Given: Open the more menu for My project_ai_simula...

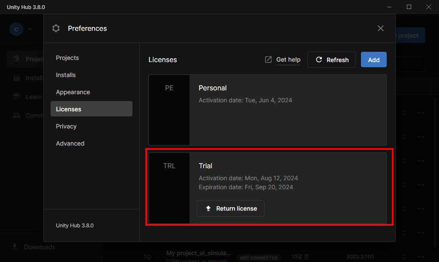Looking at the screenshot, I should (x=421, y=257).
